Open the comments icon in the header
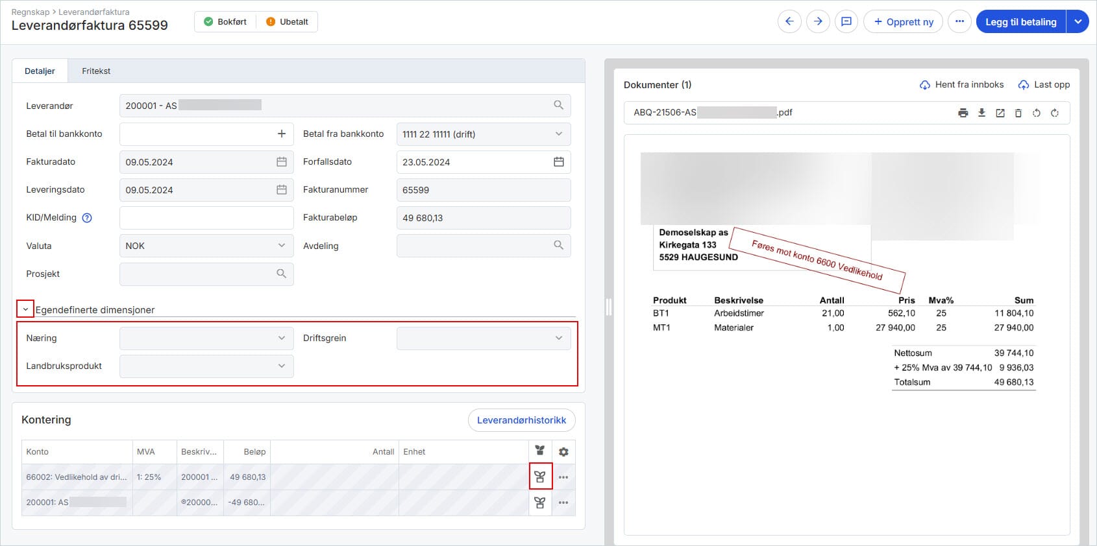Image resolution: width=1097 pixels, height=546 pixels. pos(846,21)
